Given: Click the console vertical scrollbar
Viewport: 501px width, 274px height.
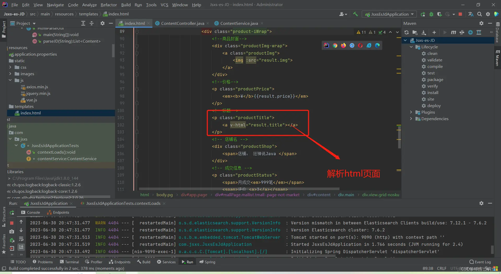Looking at the screenshot, I should tap(492, 249).
